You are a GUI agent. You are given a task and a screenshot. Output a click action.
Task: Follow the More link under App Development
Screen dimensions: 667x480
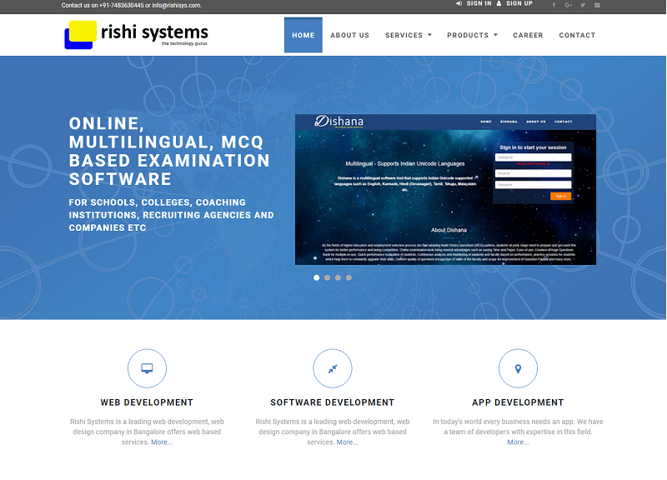(518, 442)
